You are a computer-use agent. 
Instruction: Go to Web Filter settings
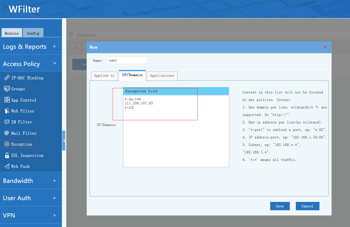click(x=23, y=111)
